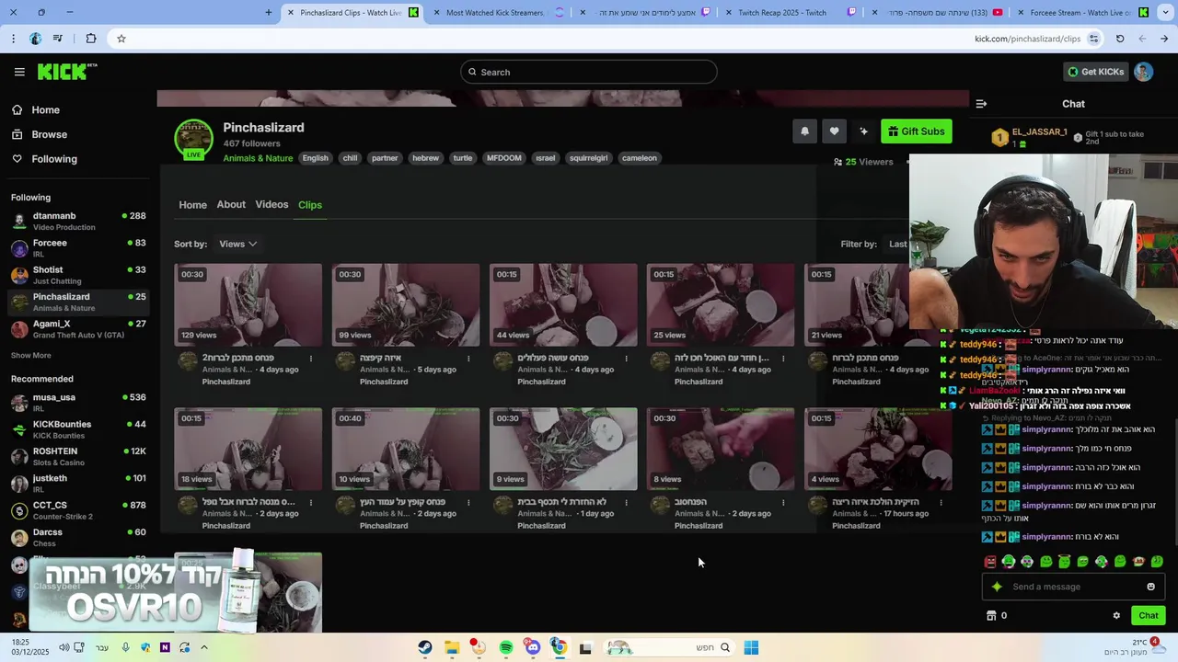Open ROSHTEIN recommended channel
The height and width of the screenshot is (662, 1178).
point(78,456)
